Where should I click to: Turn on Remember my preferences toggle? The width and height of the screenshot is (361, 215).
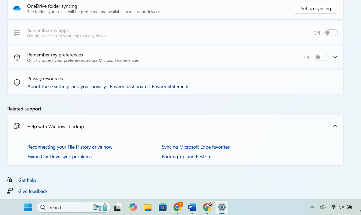[x=321, y=57]
